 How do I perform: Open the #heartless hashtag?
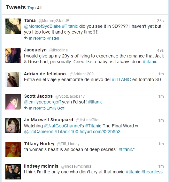152,172
